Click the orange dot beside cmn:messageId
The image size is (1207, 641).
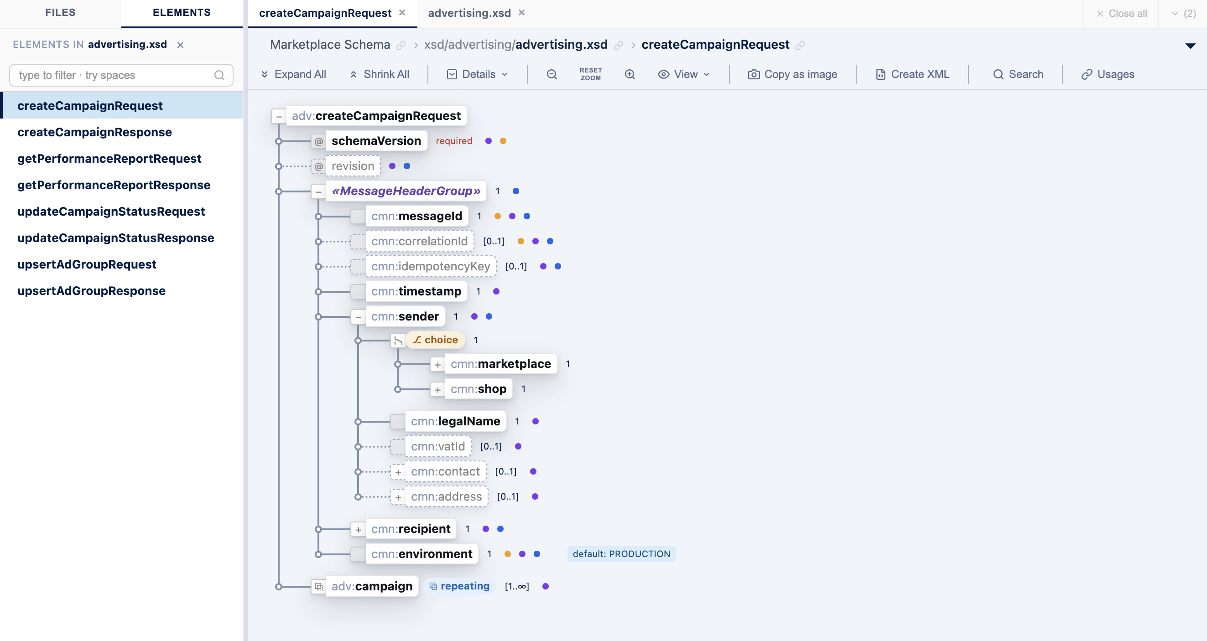pos(498,216)
